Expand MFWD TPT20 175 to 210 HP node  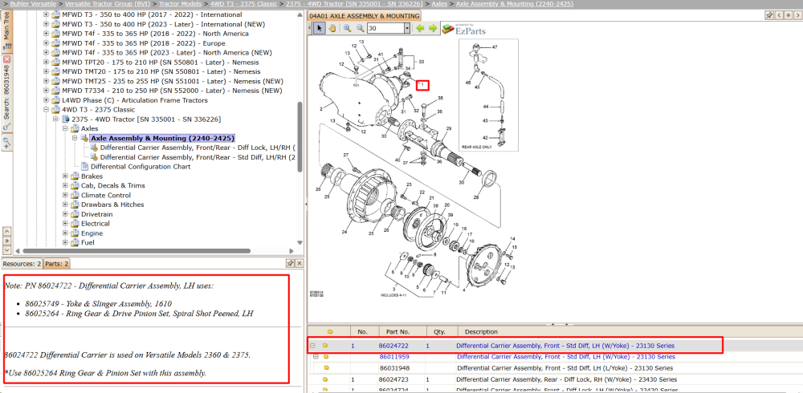(46, 63)
